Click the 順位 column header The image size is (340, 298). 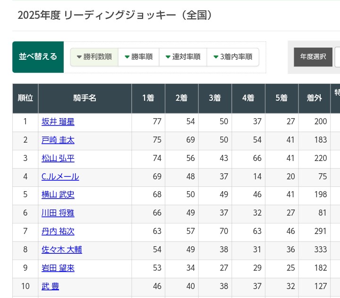(x=25, y=98)
